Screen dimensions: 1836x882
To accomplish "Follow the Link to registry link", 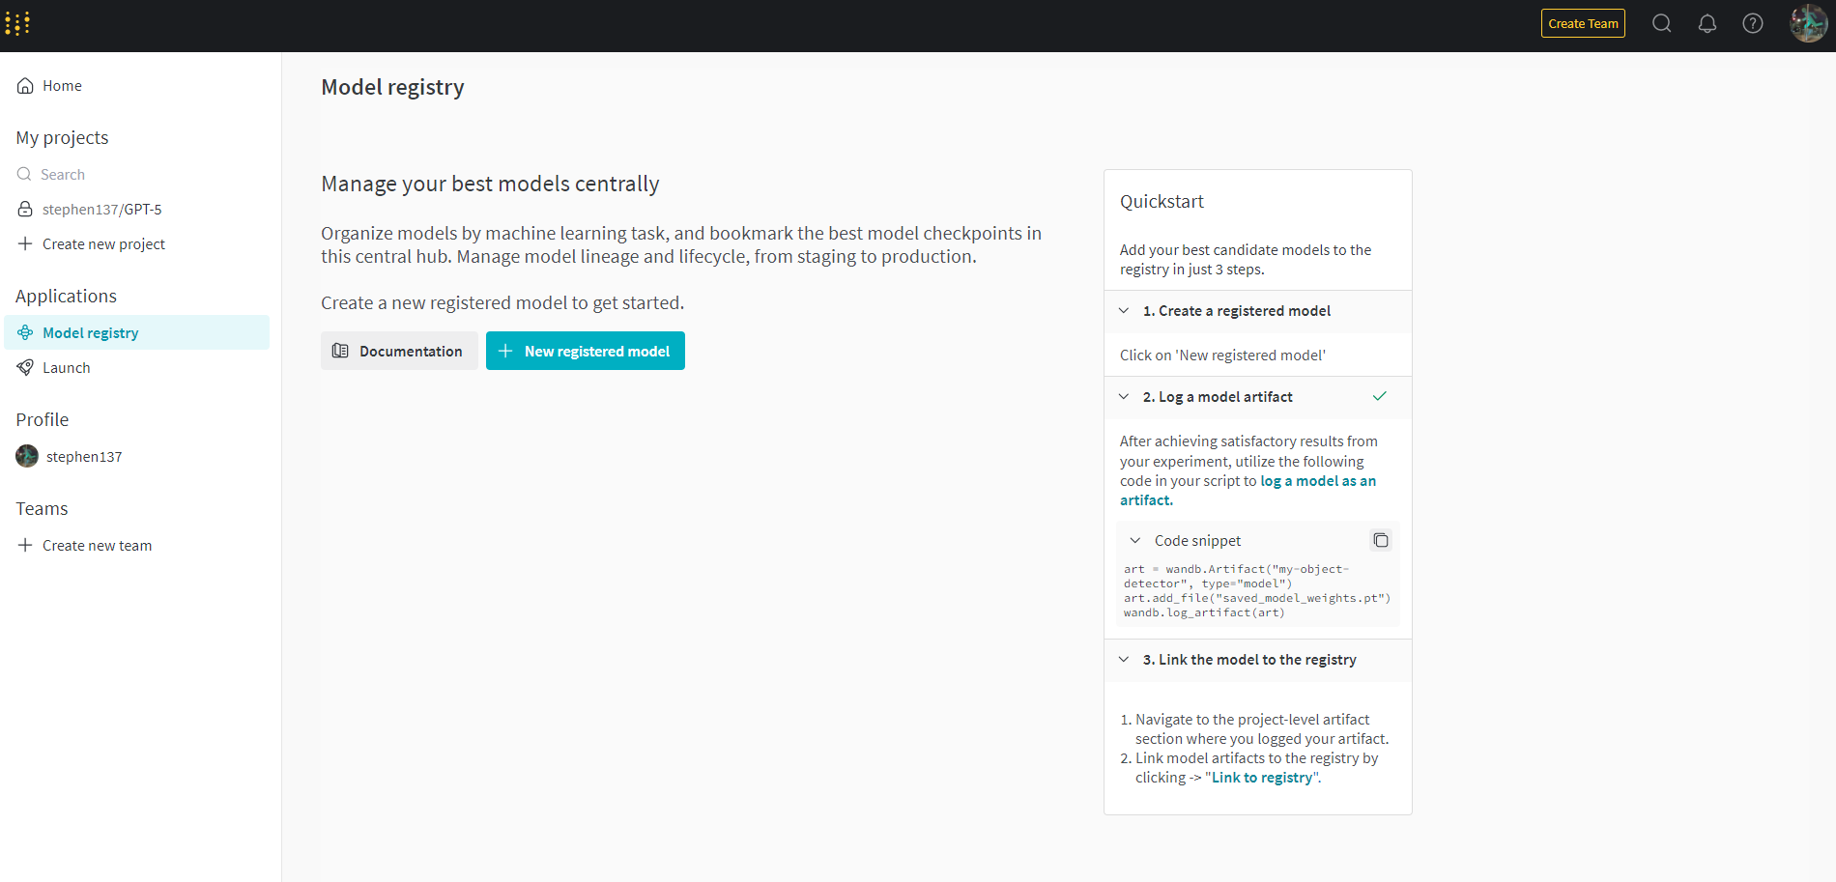I will [x=1262, y=778].
